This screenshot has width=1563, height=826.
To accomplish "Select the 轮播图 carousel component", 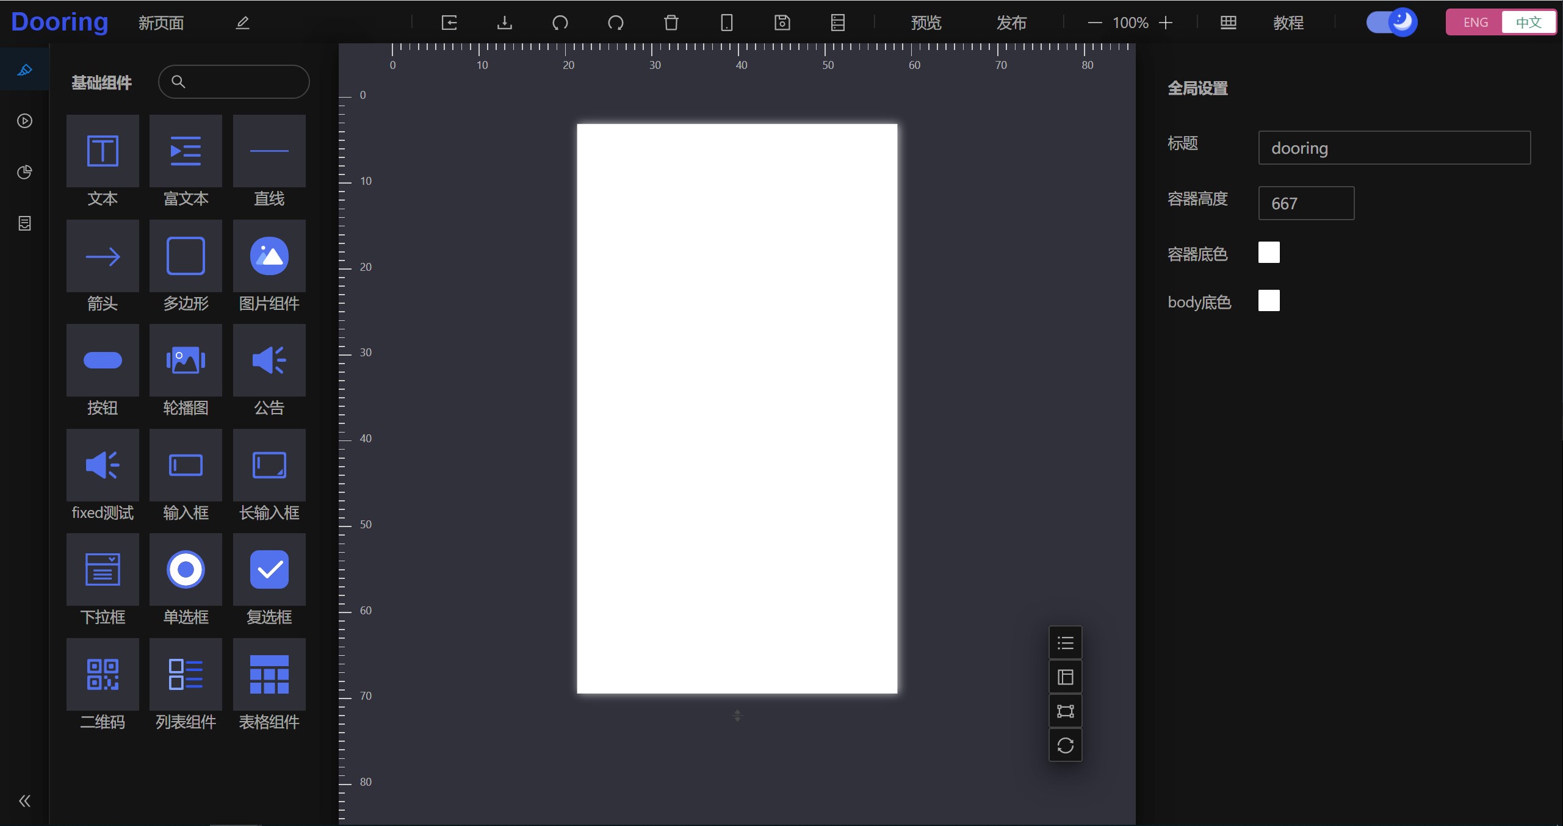I will [186, 360].
